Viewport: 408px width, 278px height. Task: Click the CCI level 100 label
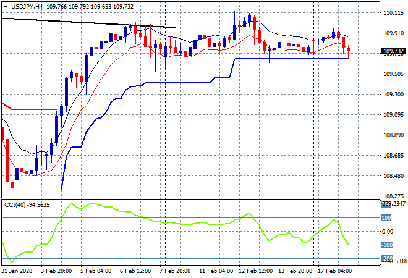[x=386, y=218]
